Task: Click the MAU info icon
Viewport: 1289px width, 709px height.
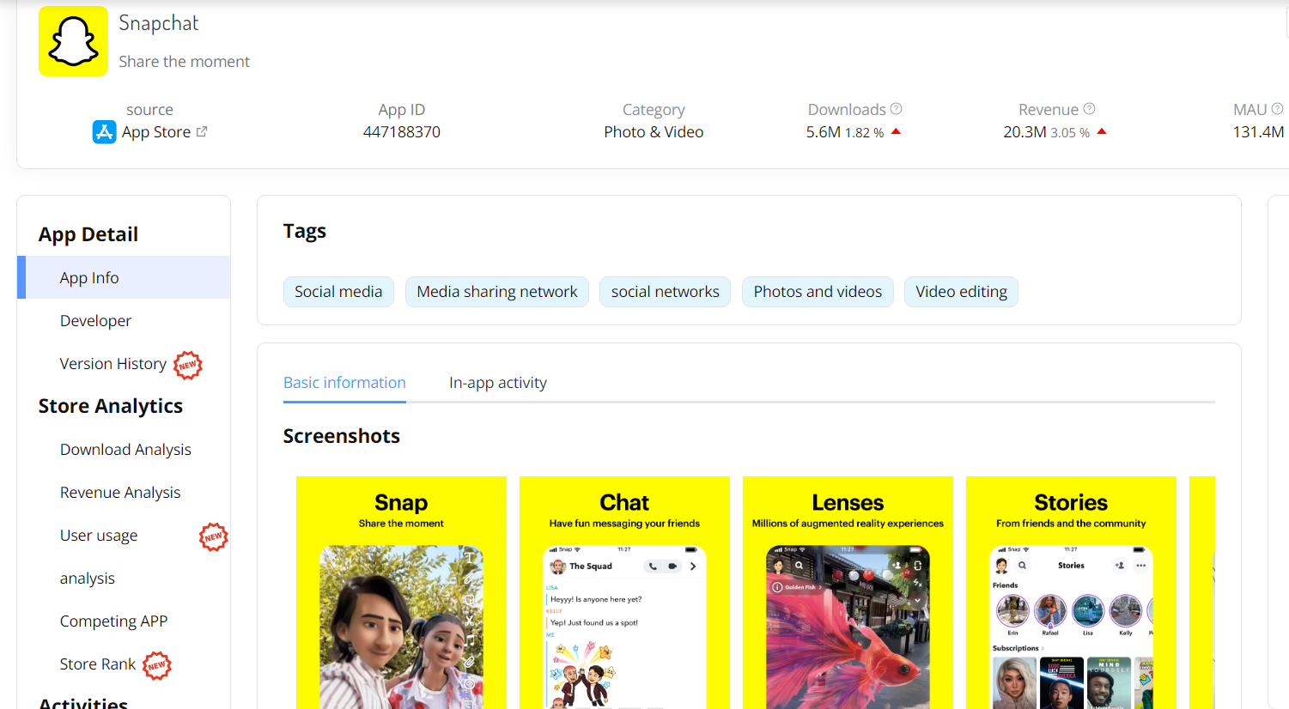Action: [1277, 108]
